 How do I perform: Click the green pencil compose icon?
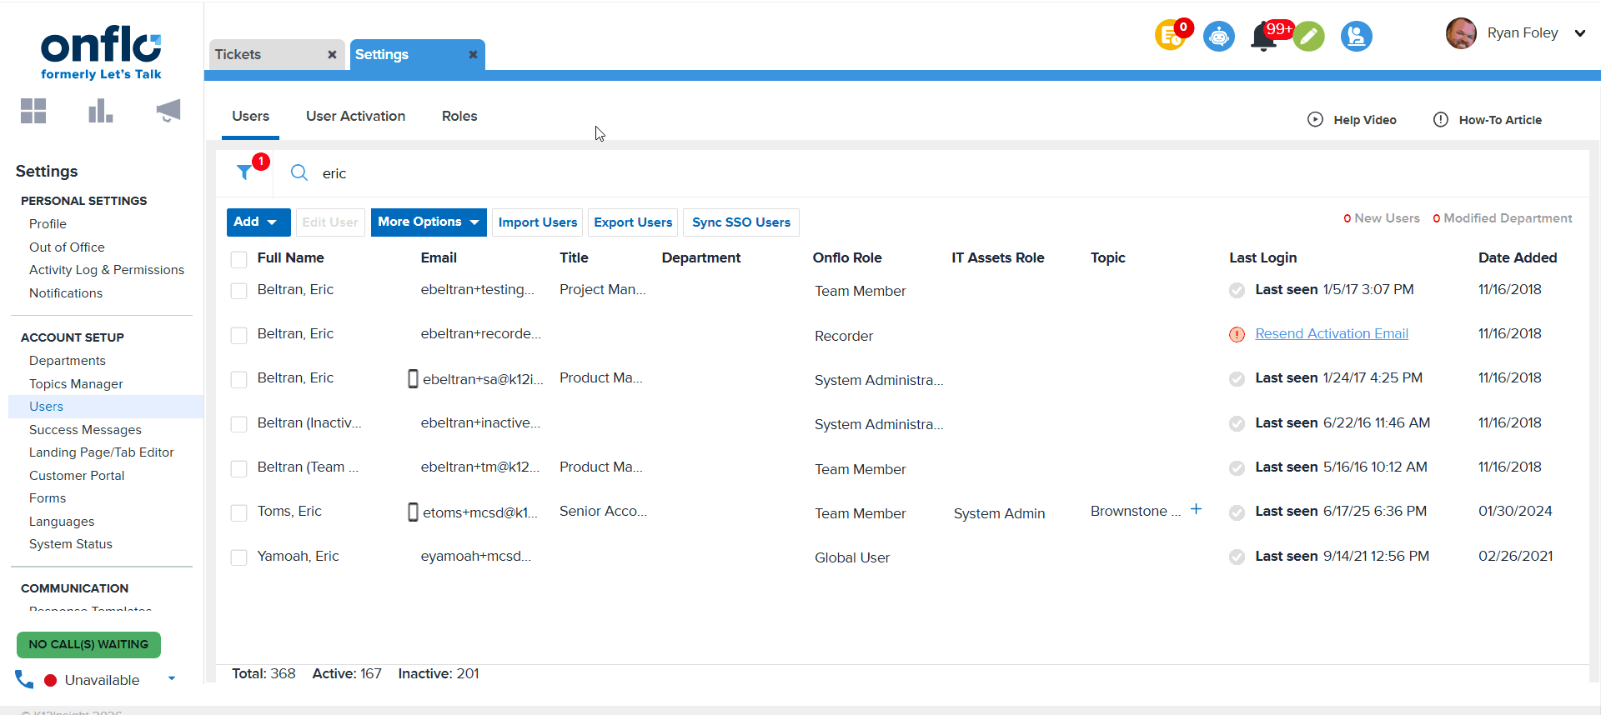[1309, 37]
